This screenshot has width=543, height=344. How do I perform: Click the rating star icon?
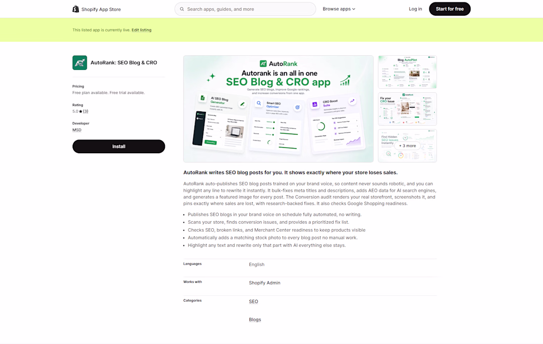[80, 111]
